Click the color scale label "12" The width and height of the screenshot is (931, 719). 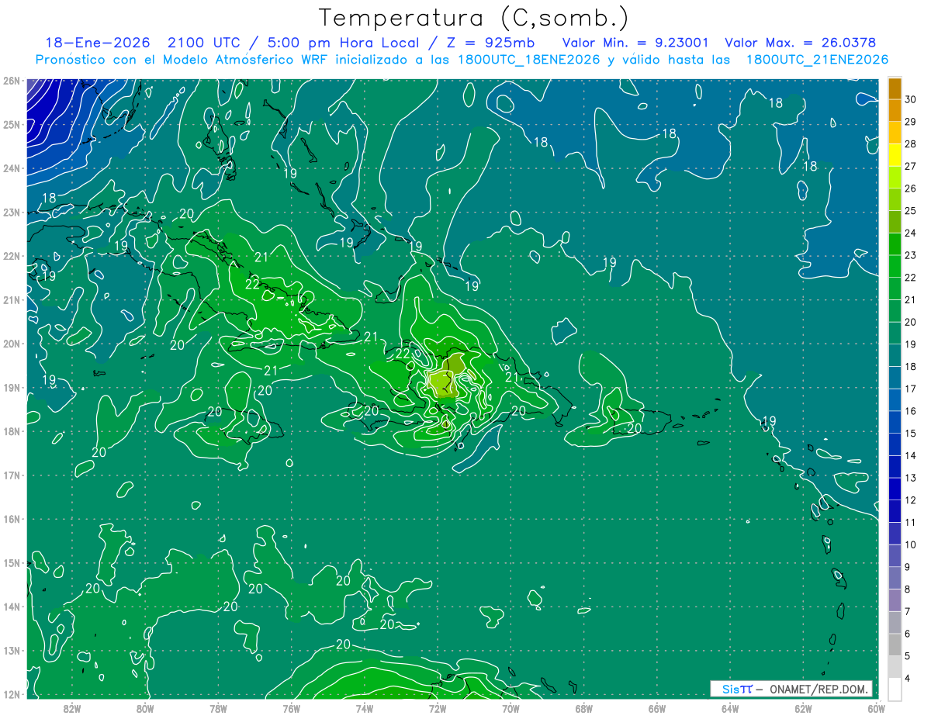(x=911, y=500)
